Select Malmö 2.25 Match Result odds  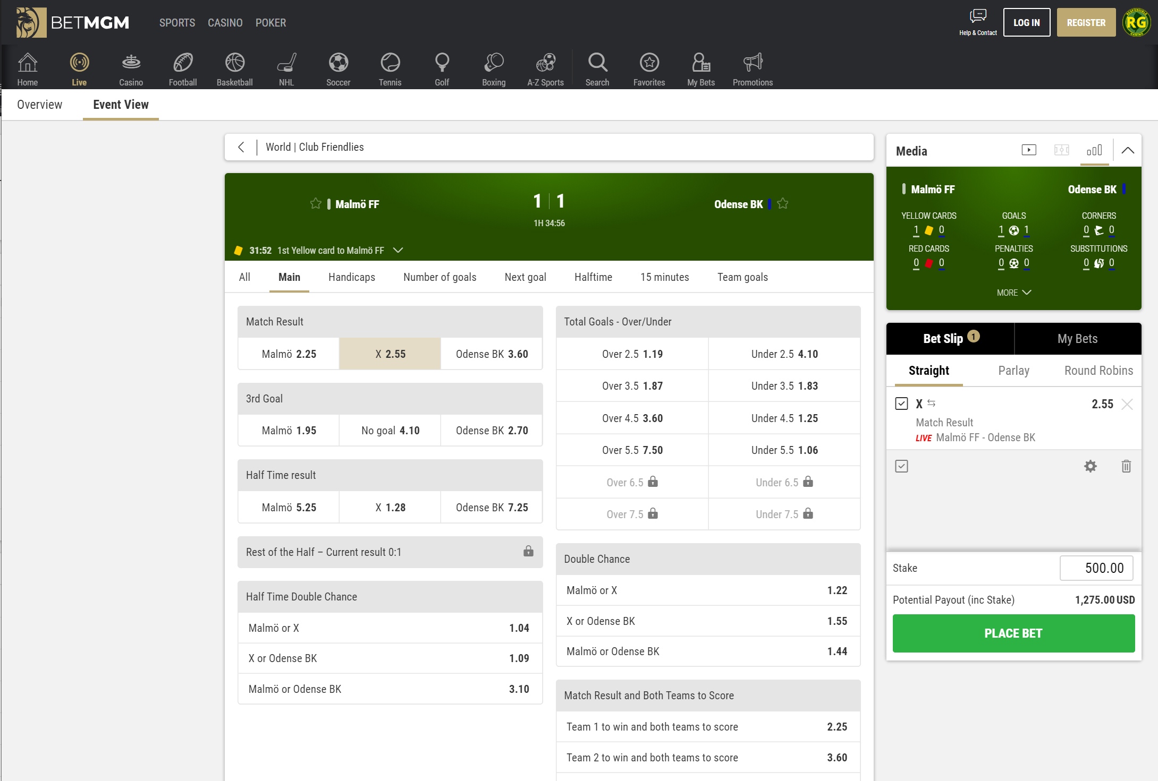289,354
